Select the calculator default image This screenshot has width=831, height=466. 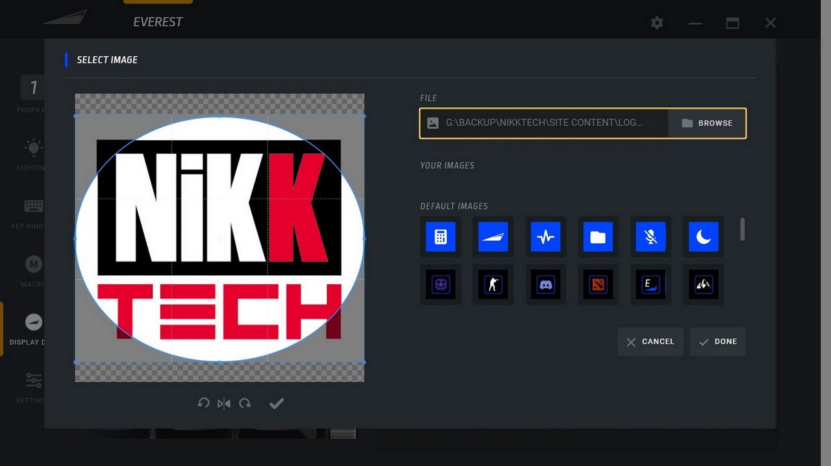tap(441, 237)
